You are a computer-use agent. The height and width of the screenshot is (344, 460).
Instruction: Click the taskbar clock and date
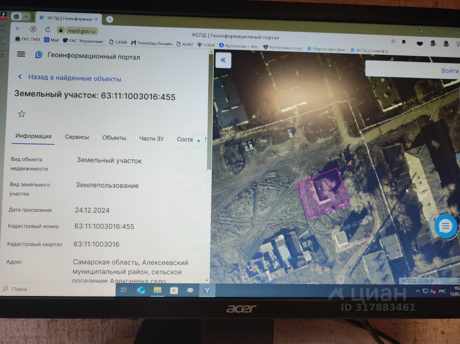[x=455, y=291]
